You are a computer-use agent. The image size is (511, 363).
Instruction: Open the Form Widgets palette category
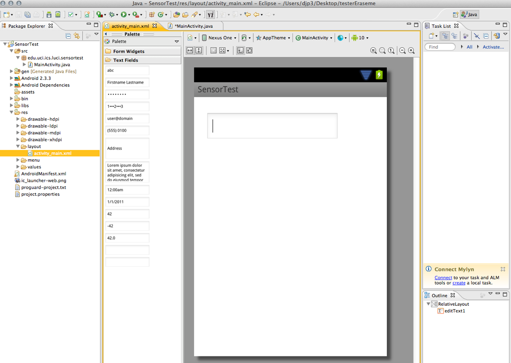point(128,51)
